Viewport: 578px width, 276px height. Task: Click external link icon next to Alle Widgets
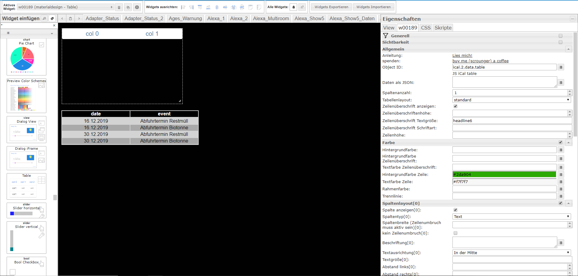(302, 7)
